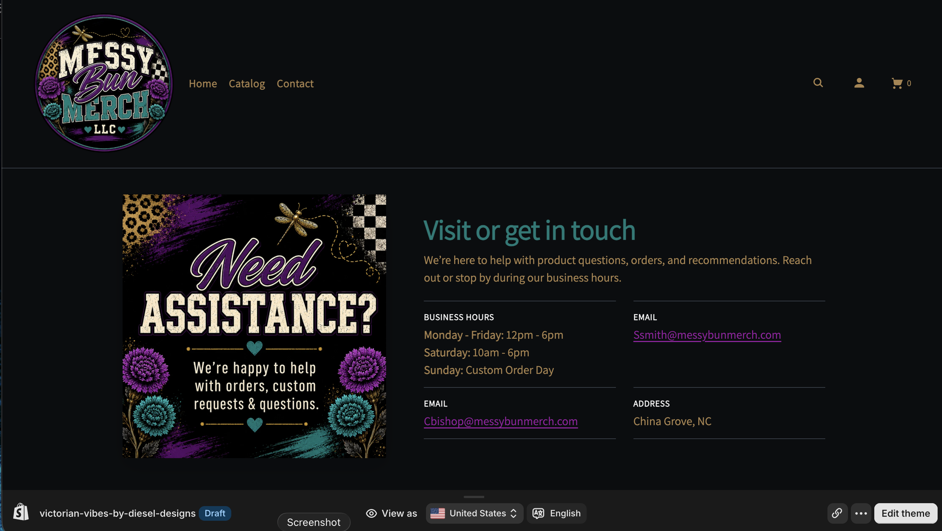Click Sunday: Custom Order Day text
Viewport: 942px width, 531px height.
(489, 370)
